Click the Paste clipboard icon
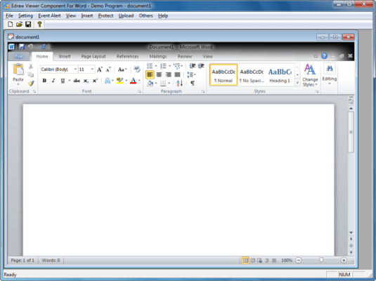This screenshot has width=376, height=281. (x=18, y=70)
